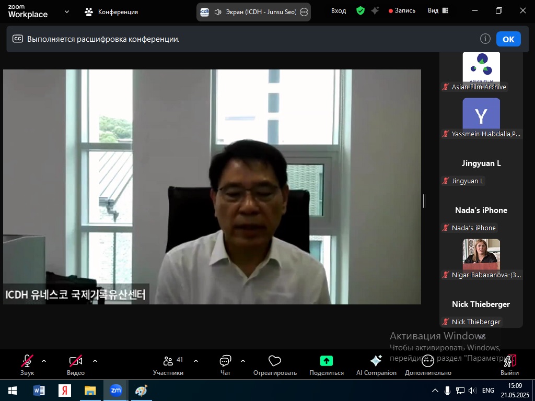The height and width of the screenshot is (401, 535).
Task: Open network settings tray icon
Action: click(460, 391)
